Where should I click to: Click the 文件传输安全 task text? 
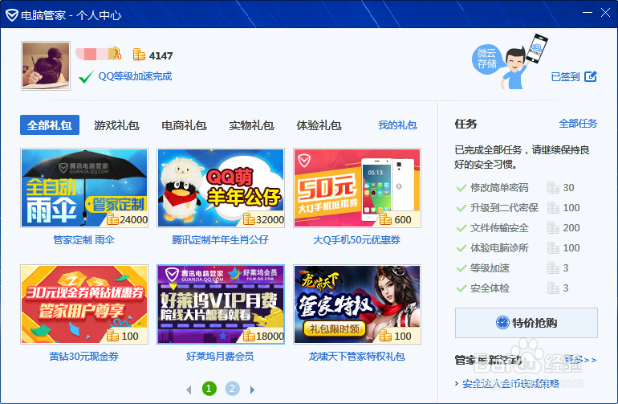point(499,228)
